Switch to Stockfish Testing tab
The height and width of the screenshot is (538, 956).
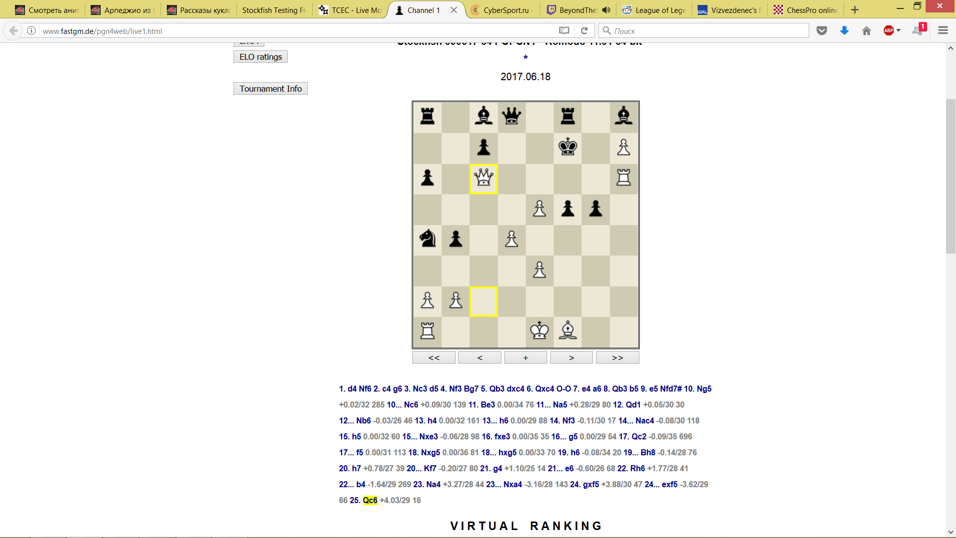[x=273, y=10]
